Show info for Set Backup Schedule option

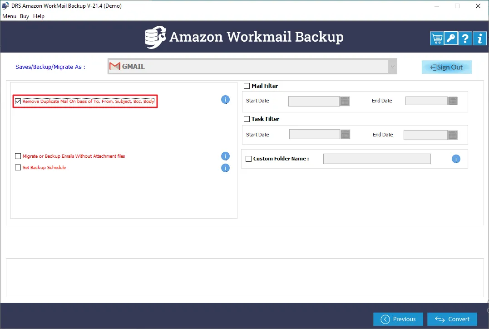(x=225, y=168)
